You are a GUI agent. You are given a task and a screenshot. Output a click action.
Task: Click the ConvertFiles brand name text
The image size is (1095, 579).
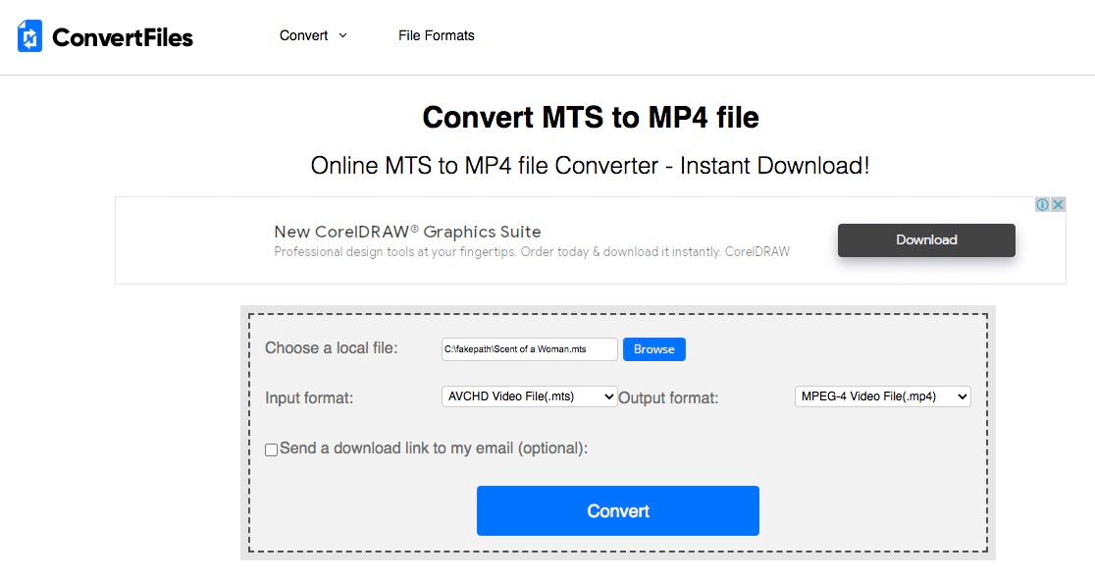tap(123, 37)
